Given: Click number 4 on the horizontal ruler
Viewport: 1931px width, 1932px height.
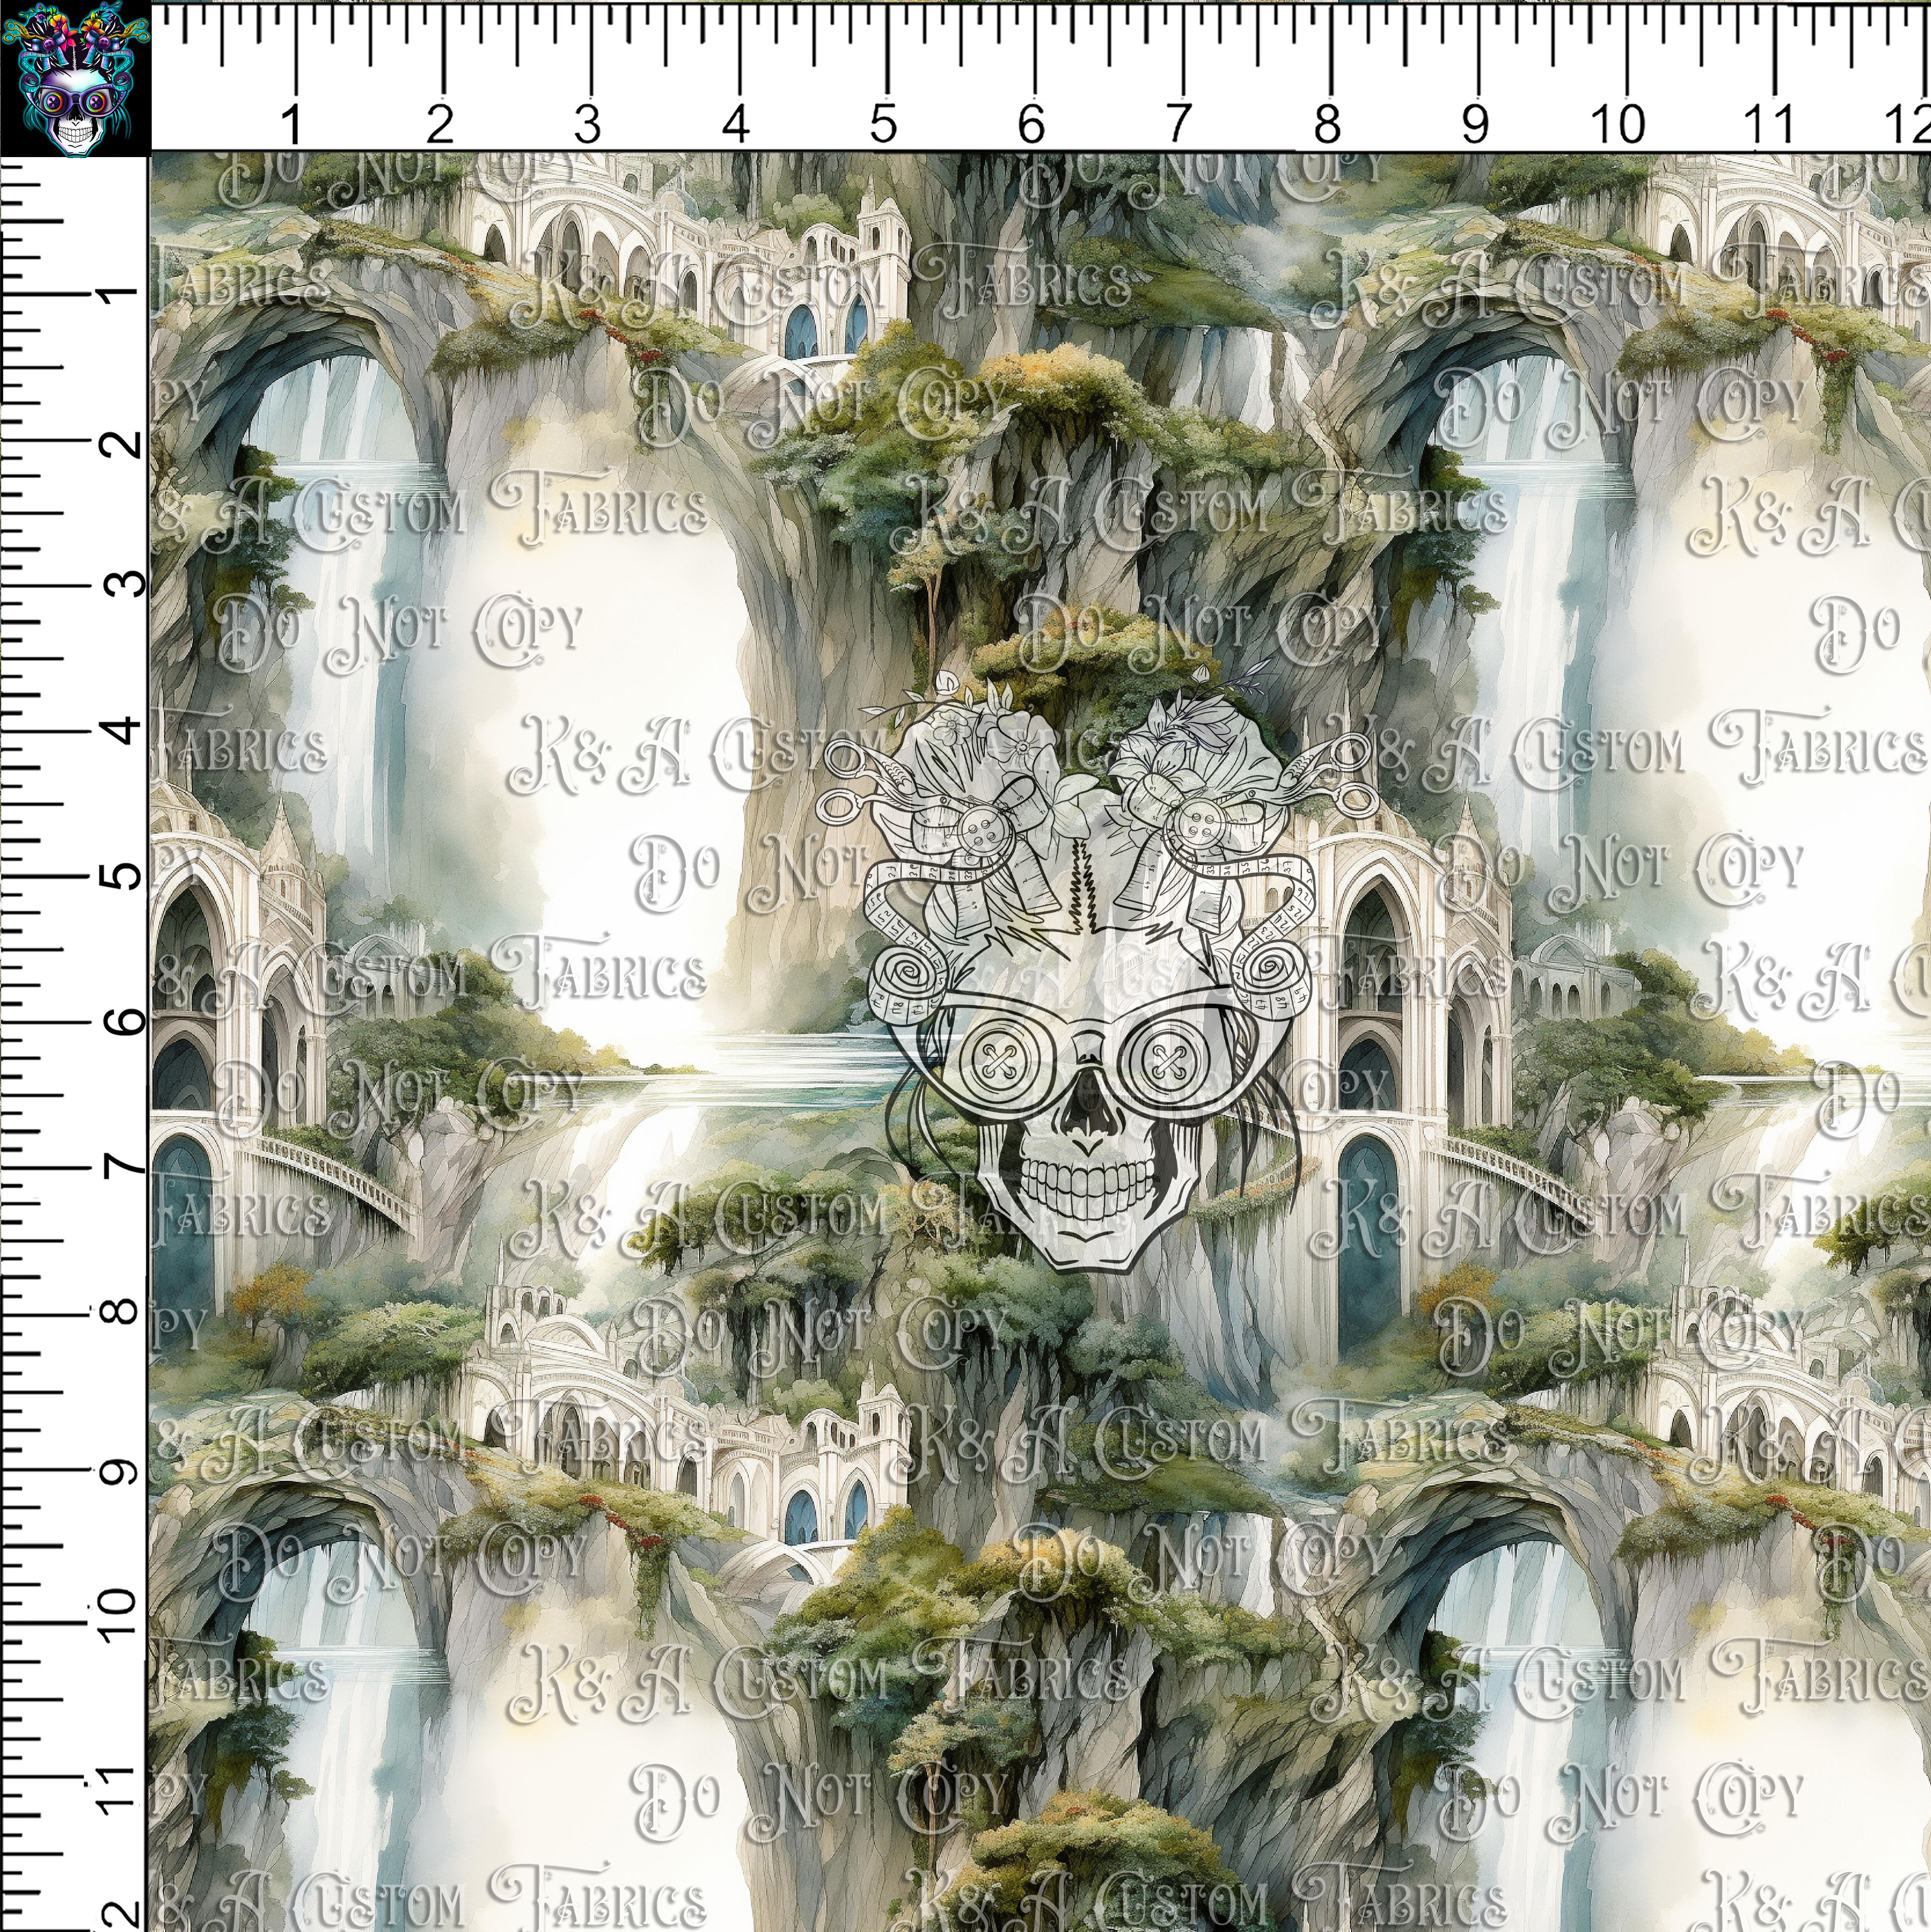Looking at the screenshot, I should [x=735, y=125].
